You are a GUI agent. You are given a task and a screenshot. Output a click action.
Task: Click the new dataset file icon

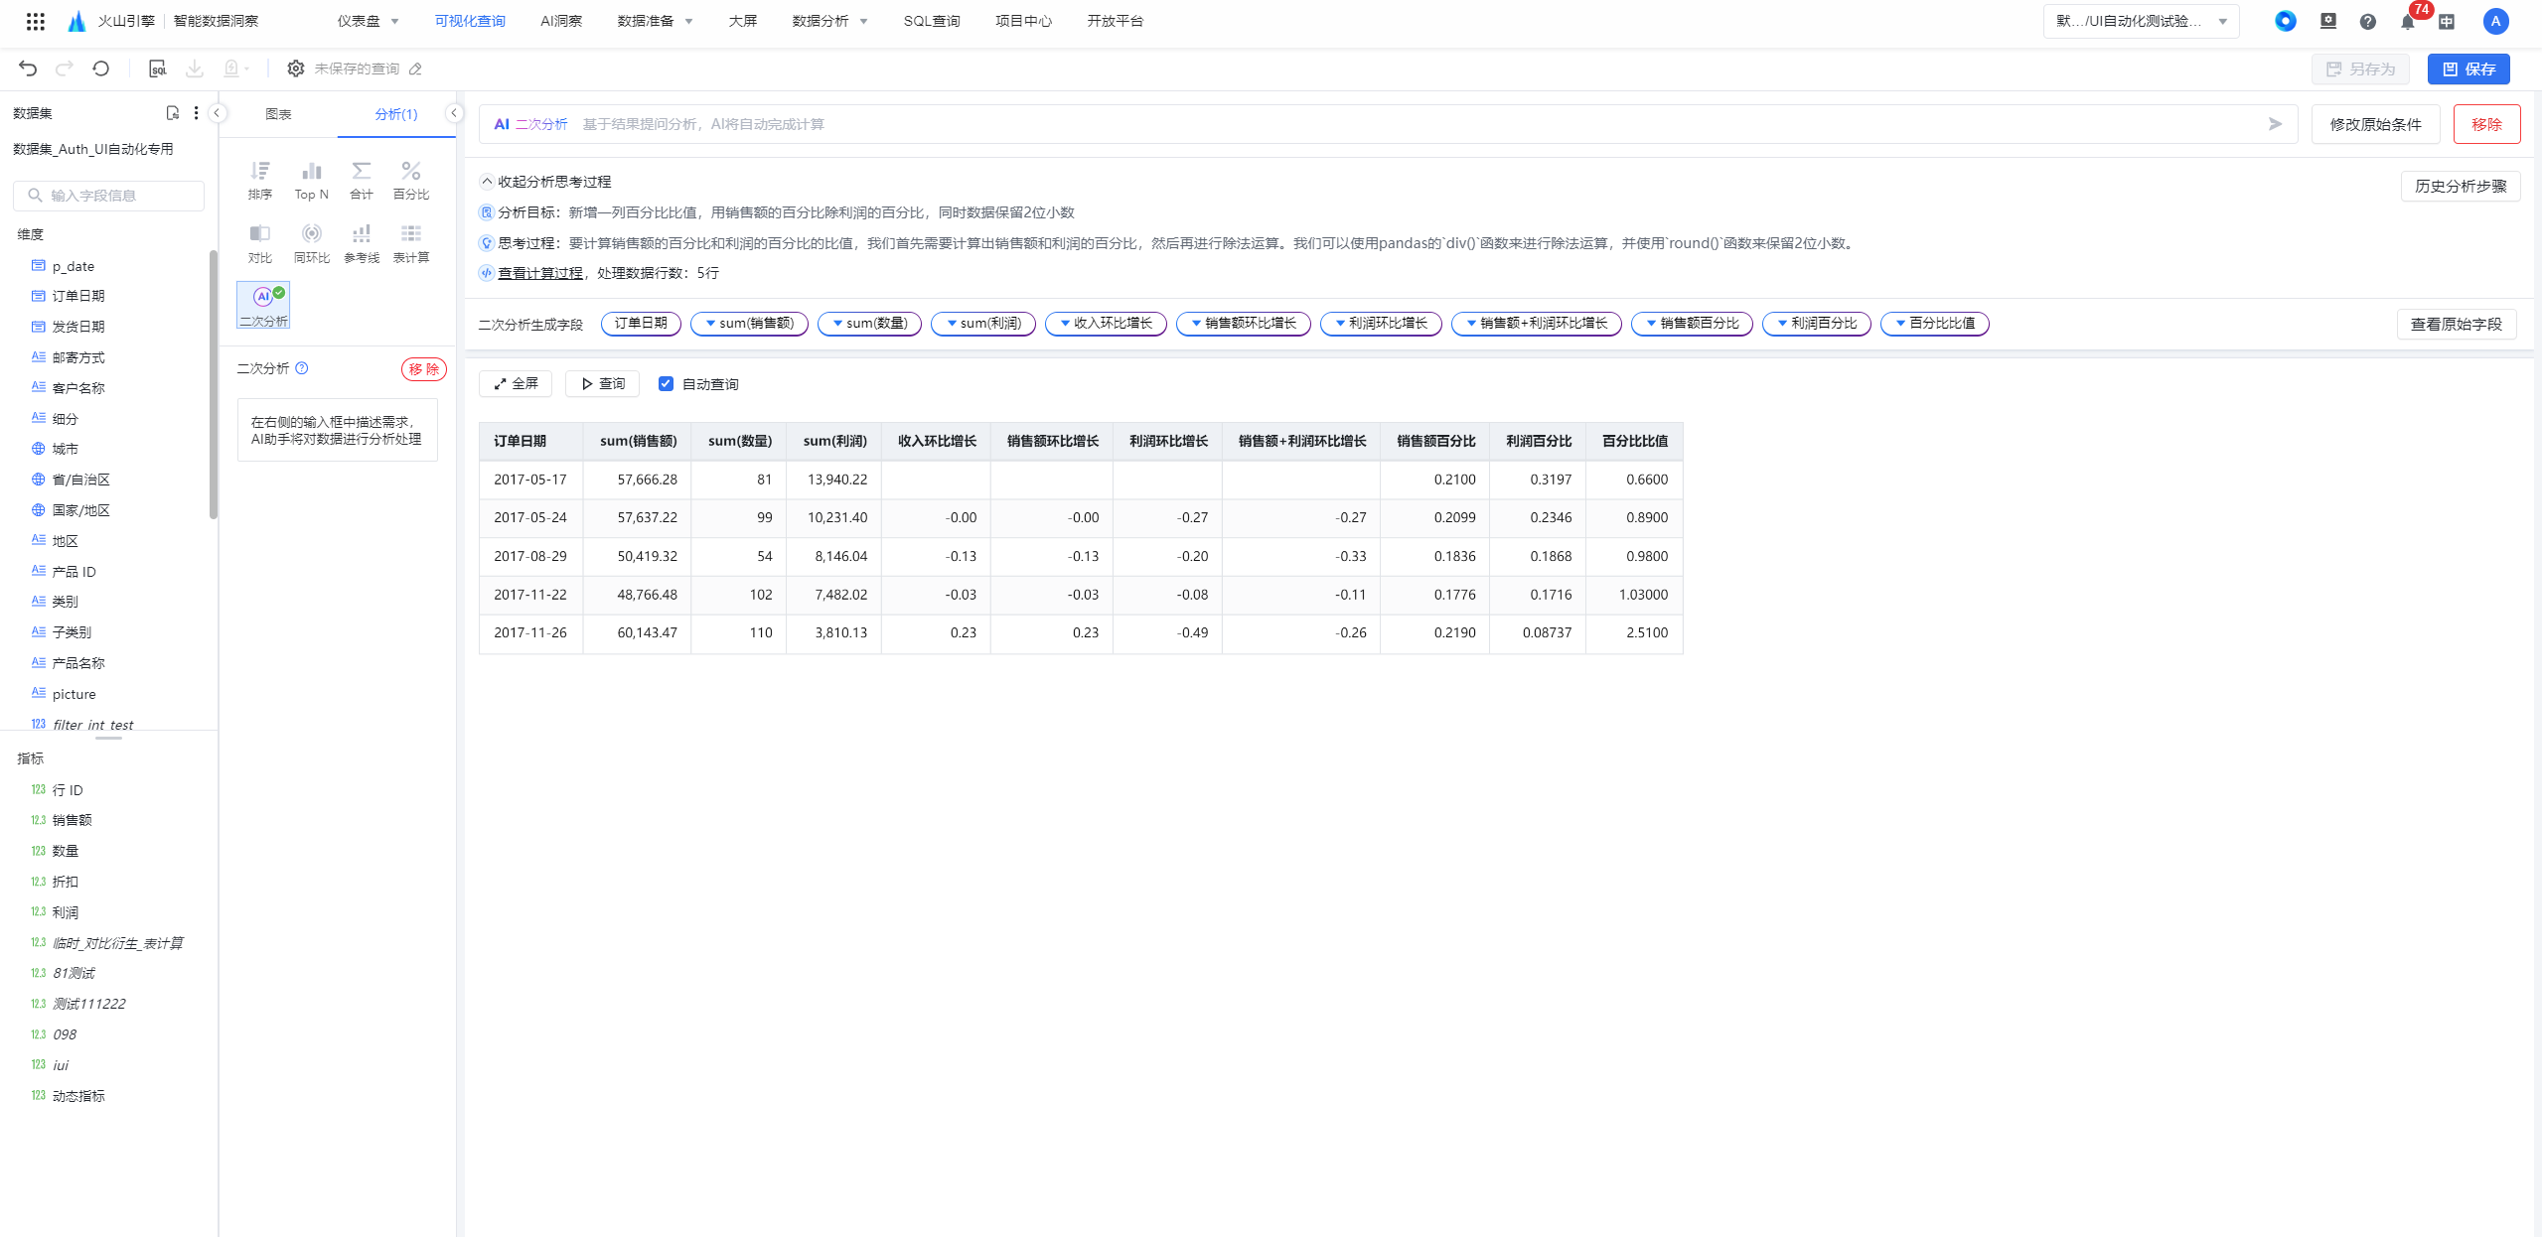pos(173,113)
